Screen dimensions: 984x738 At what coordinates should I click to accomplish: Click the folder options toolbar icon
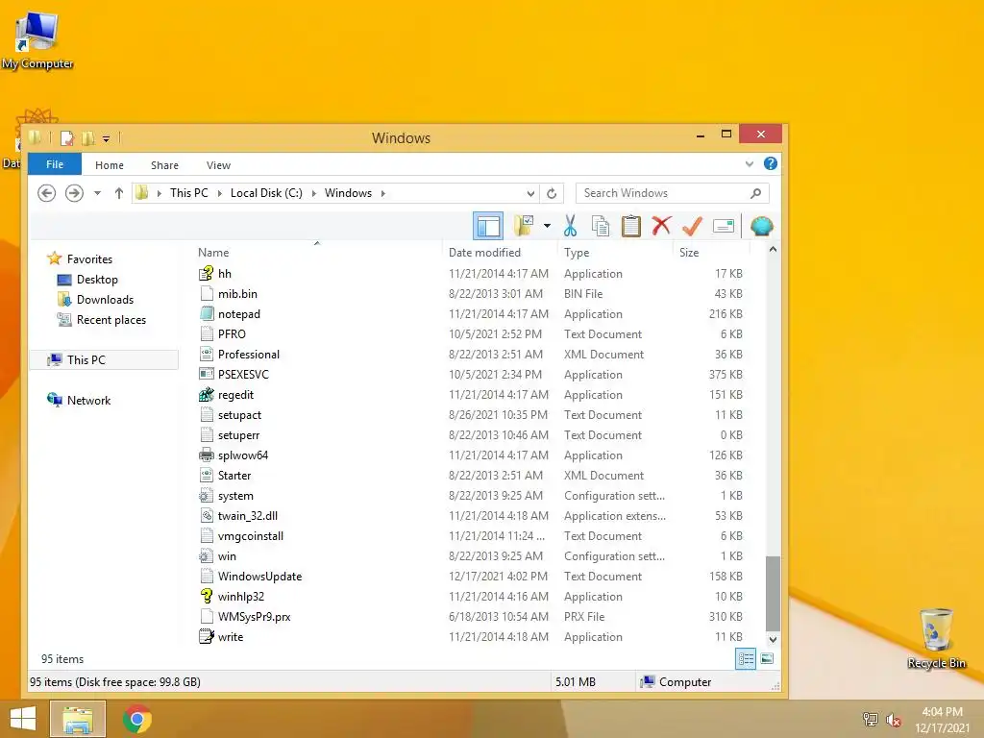[x=524, y=225]
